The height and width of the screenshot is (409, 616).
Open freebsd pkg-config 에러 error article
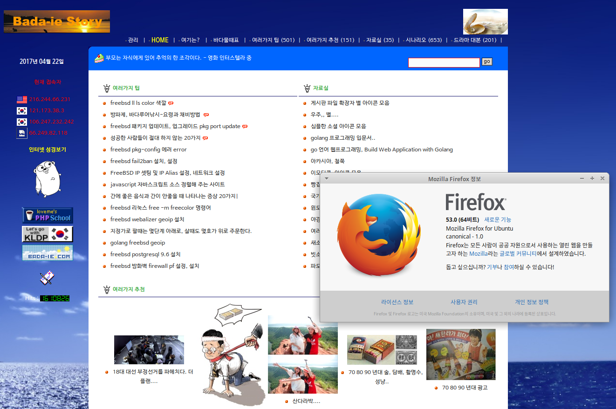149,150
